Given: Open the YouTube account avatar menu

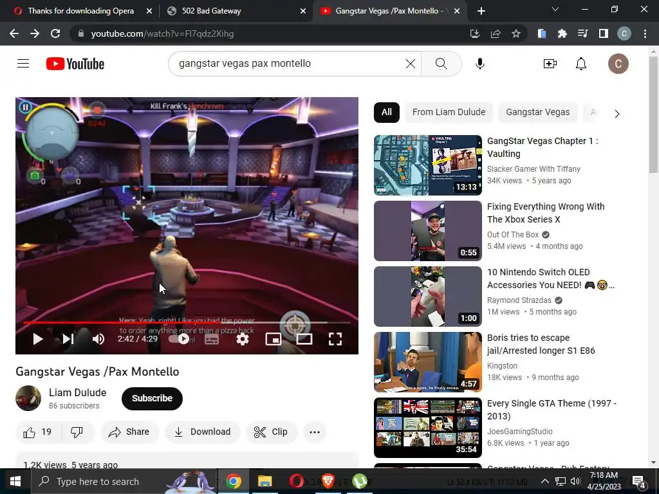Looking at the screenshot, I should point(618,64).
